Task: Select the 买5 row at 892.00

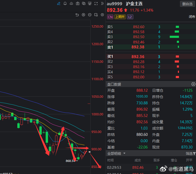Action: point(151,77)
